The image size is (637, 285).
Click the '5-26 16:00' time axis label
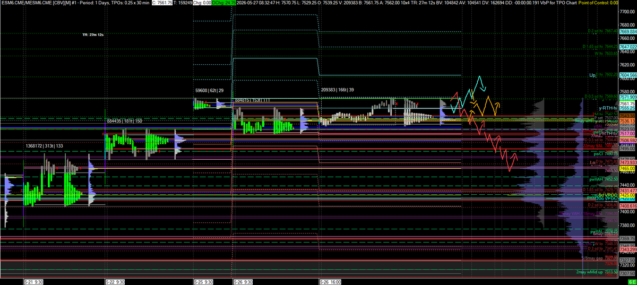(331, 282)
